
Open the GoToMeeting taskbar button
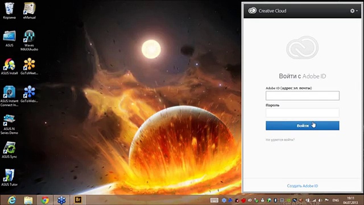[61, 200]
